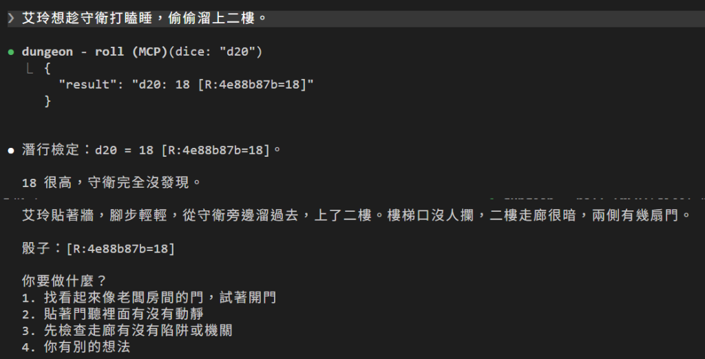Click the dice record line 骰子：[R:4e88b87b=18]
The width and height of the screenshot is (705, 359).
tap(98, 248)
